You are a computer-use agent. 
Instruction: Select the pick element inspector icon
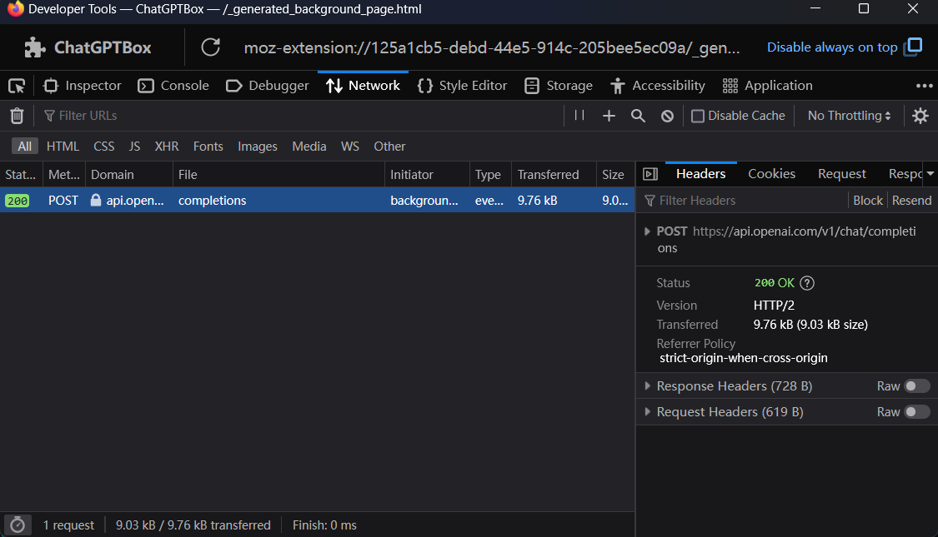(x=17, y=85)
